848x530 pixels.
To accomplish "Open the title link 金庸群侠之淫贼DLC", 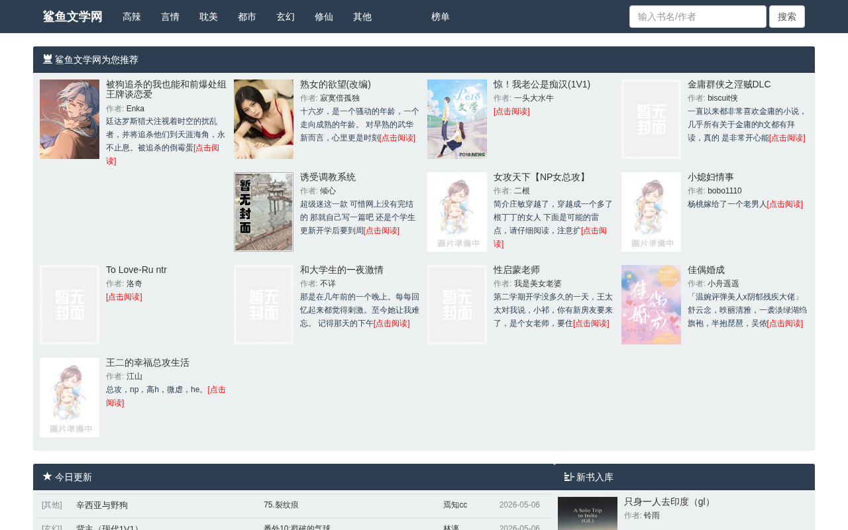I will tap(729, 84).
